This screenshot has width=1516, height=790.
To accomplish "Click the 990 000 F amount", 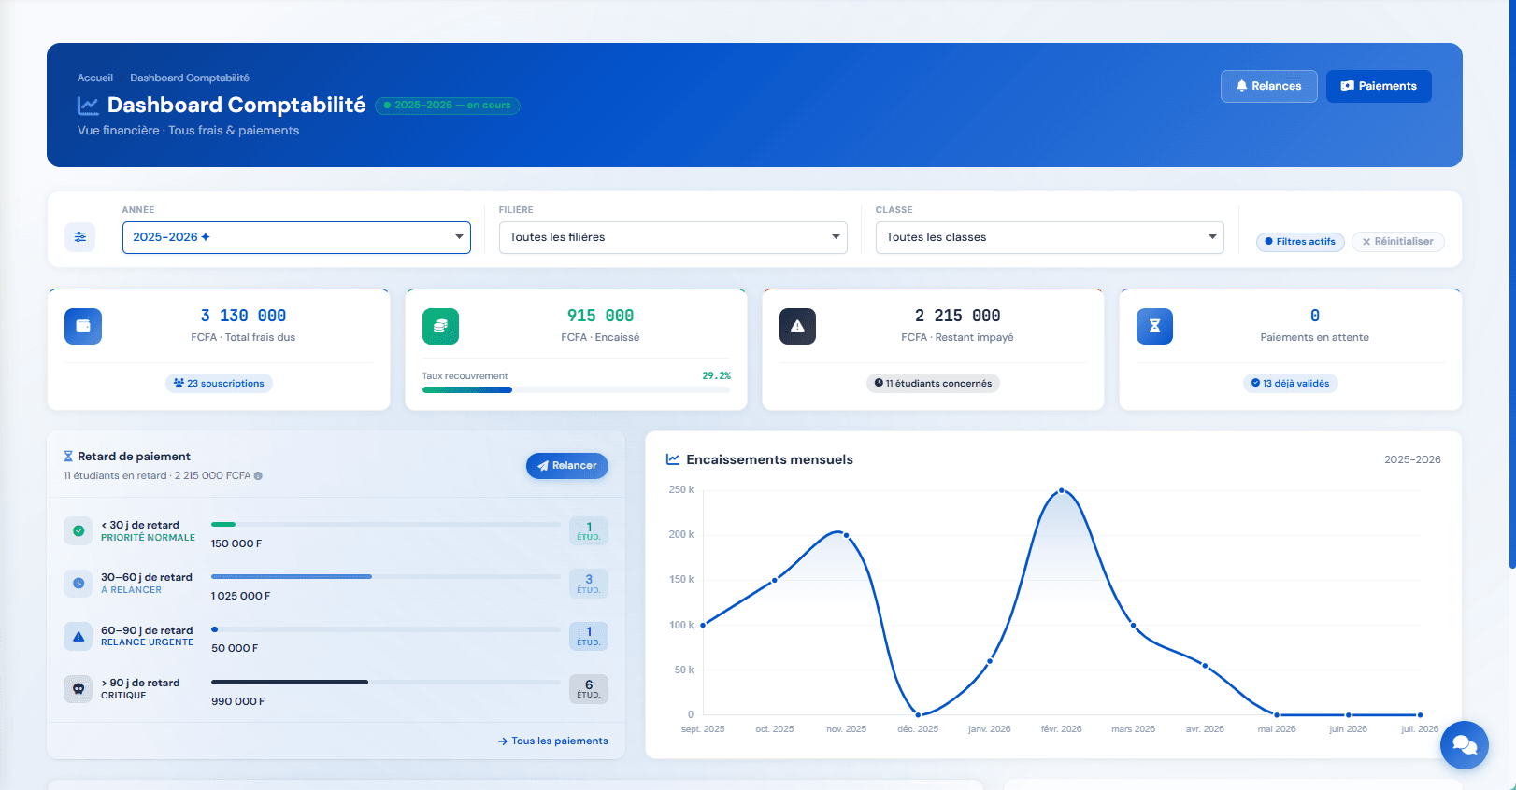I will (237, 701).
